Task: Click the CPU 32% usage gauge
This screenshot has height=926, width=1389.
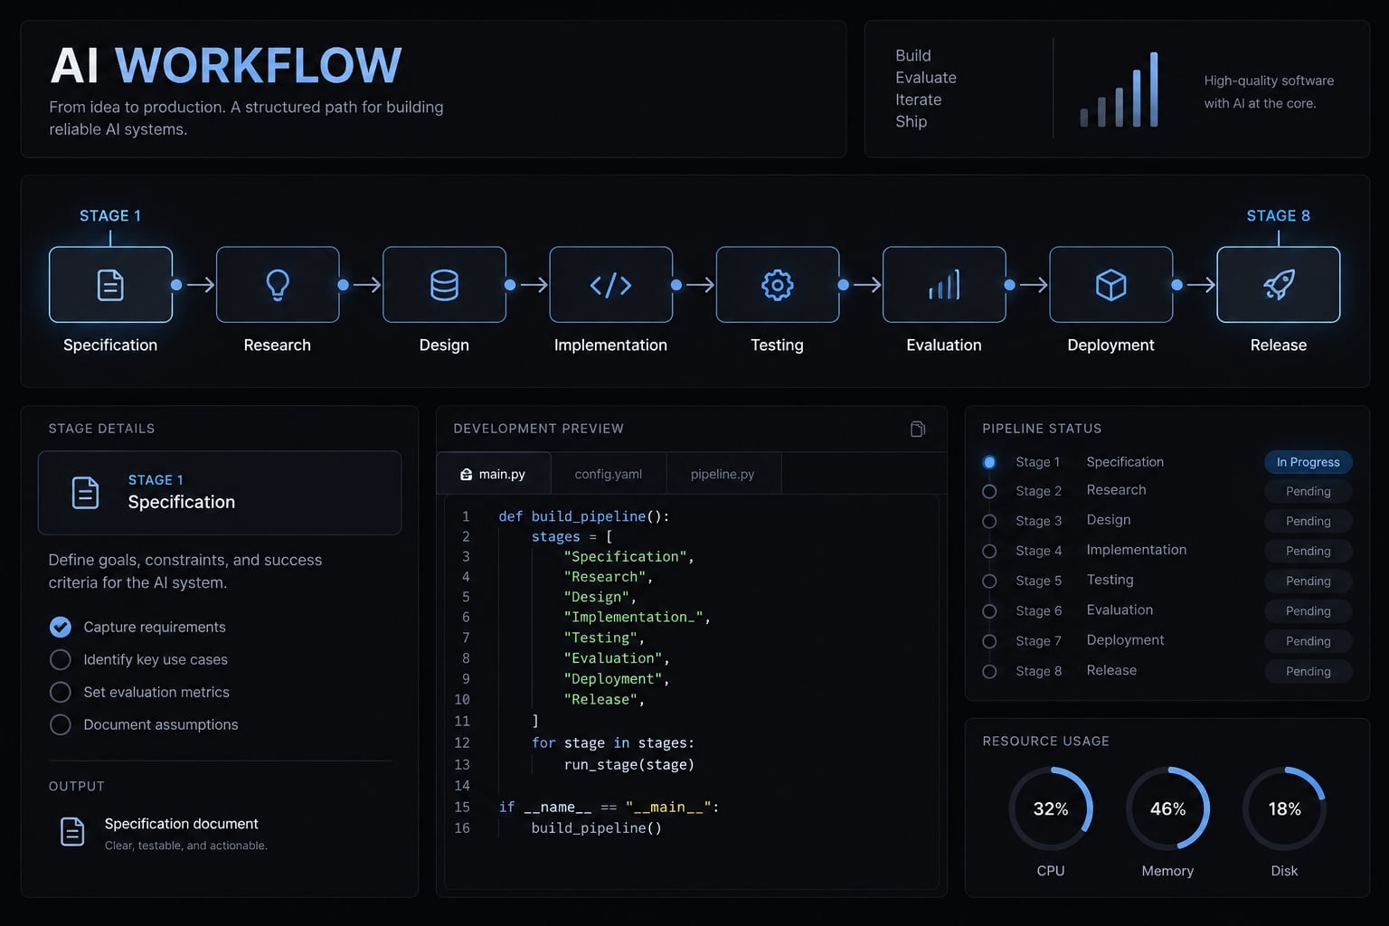Action: [x=1051, y=808]
